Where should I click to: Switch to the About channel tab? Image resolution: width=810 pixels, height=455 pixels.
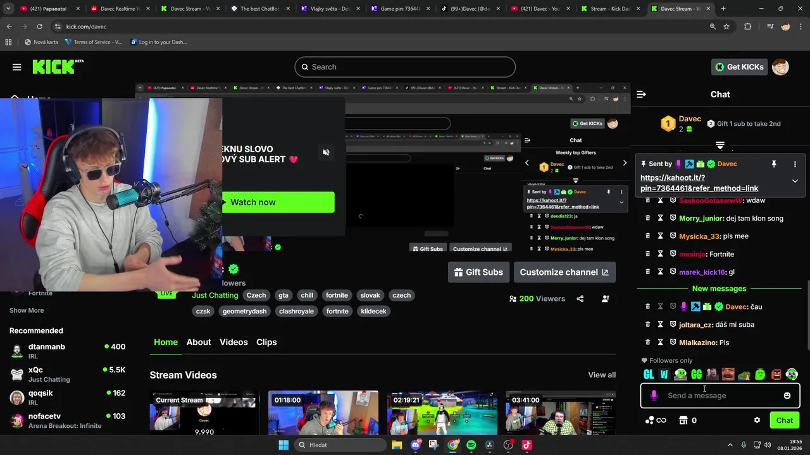(199, 342)
